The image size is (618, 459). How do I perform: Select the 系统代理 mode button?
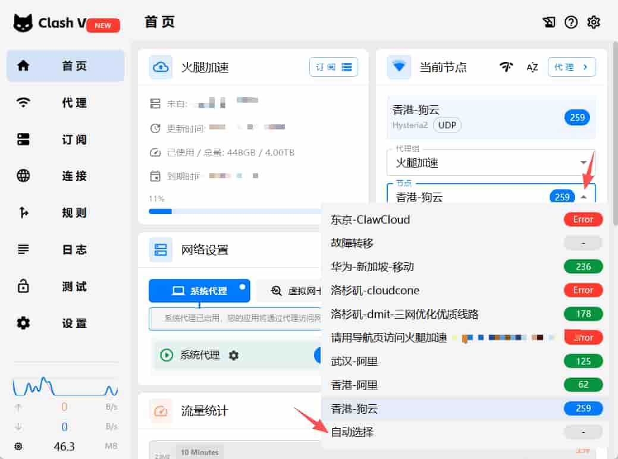[199, 291]
